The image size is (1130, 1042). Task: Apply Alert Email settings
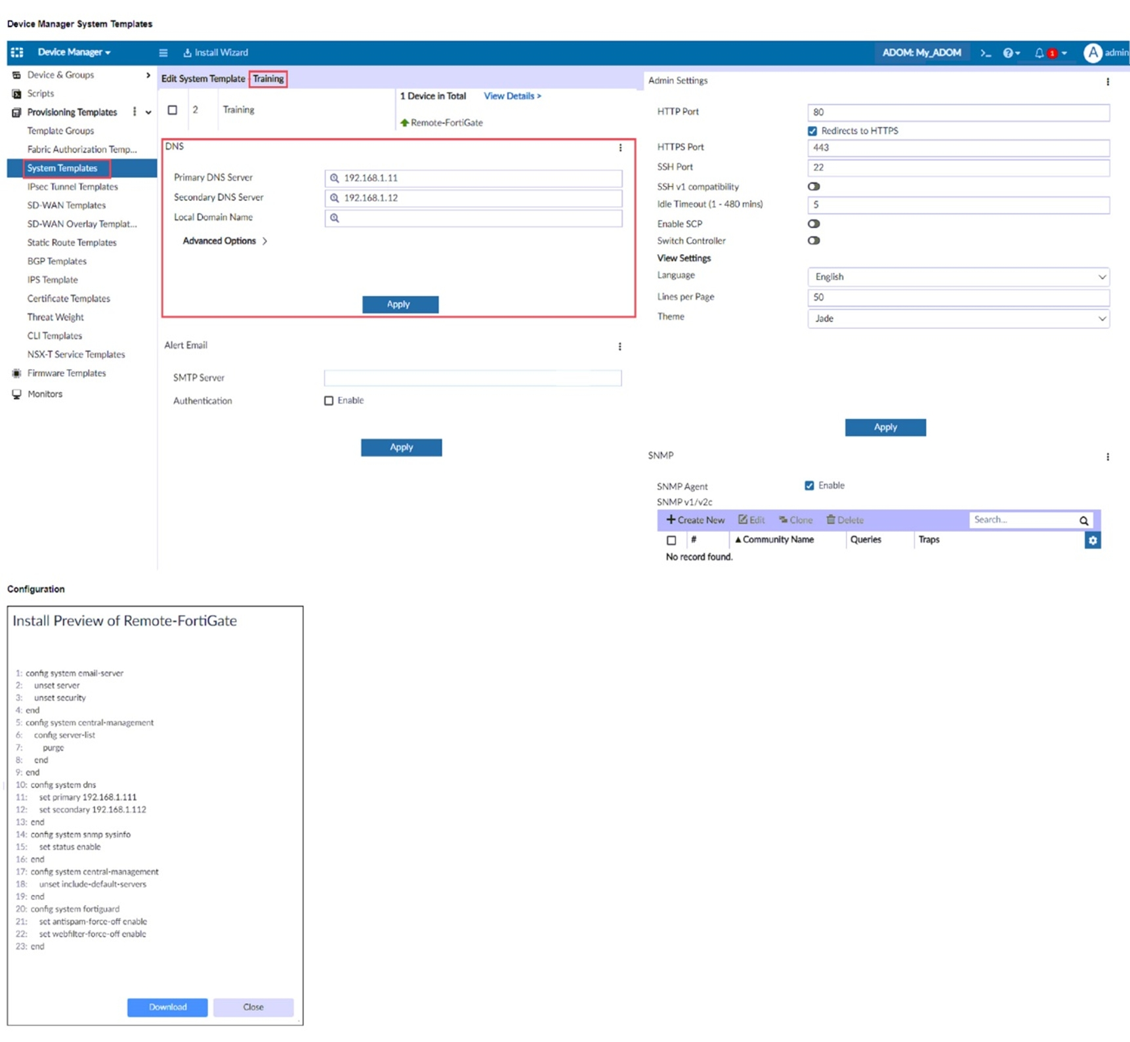(x=401, y=447)
